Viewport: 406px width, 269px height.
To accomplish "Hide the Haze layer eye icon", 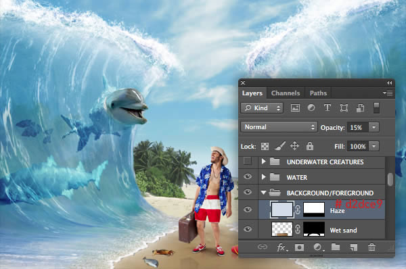I will tap(248, 210).
